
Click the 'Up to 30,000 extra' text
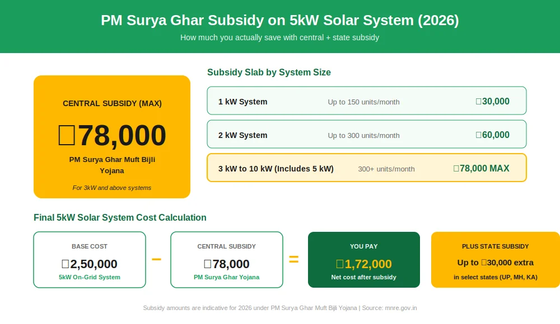click(x=496, y=263)
